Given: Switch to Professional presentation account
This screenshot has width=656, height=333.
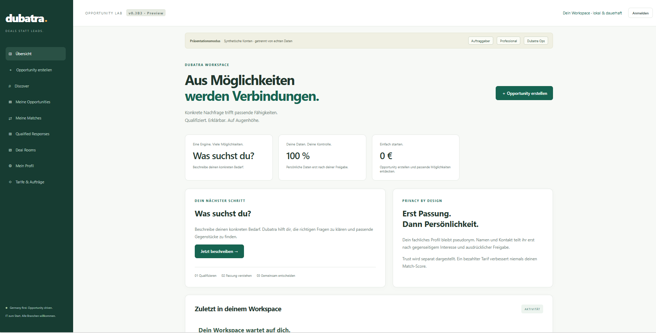Looking at the screenshot, I should [508, 41].
